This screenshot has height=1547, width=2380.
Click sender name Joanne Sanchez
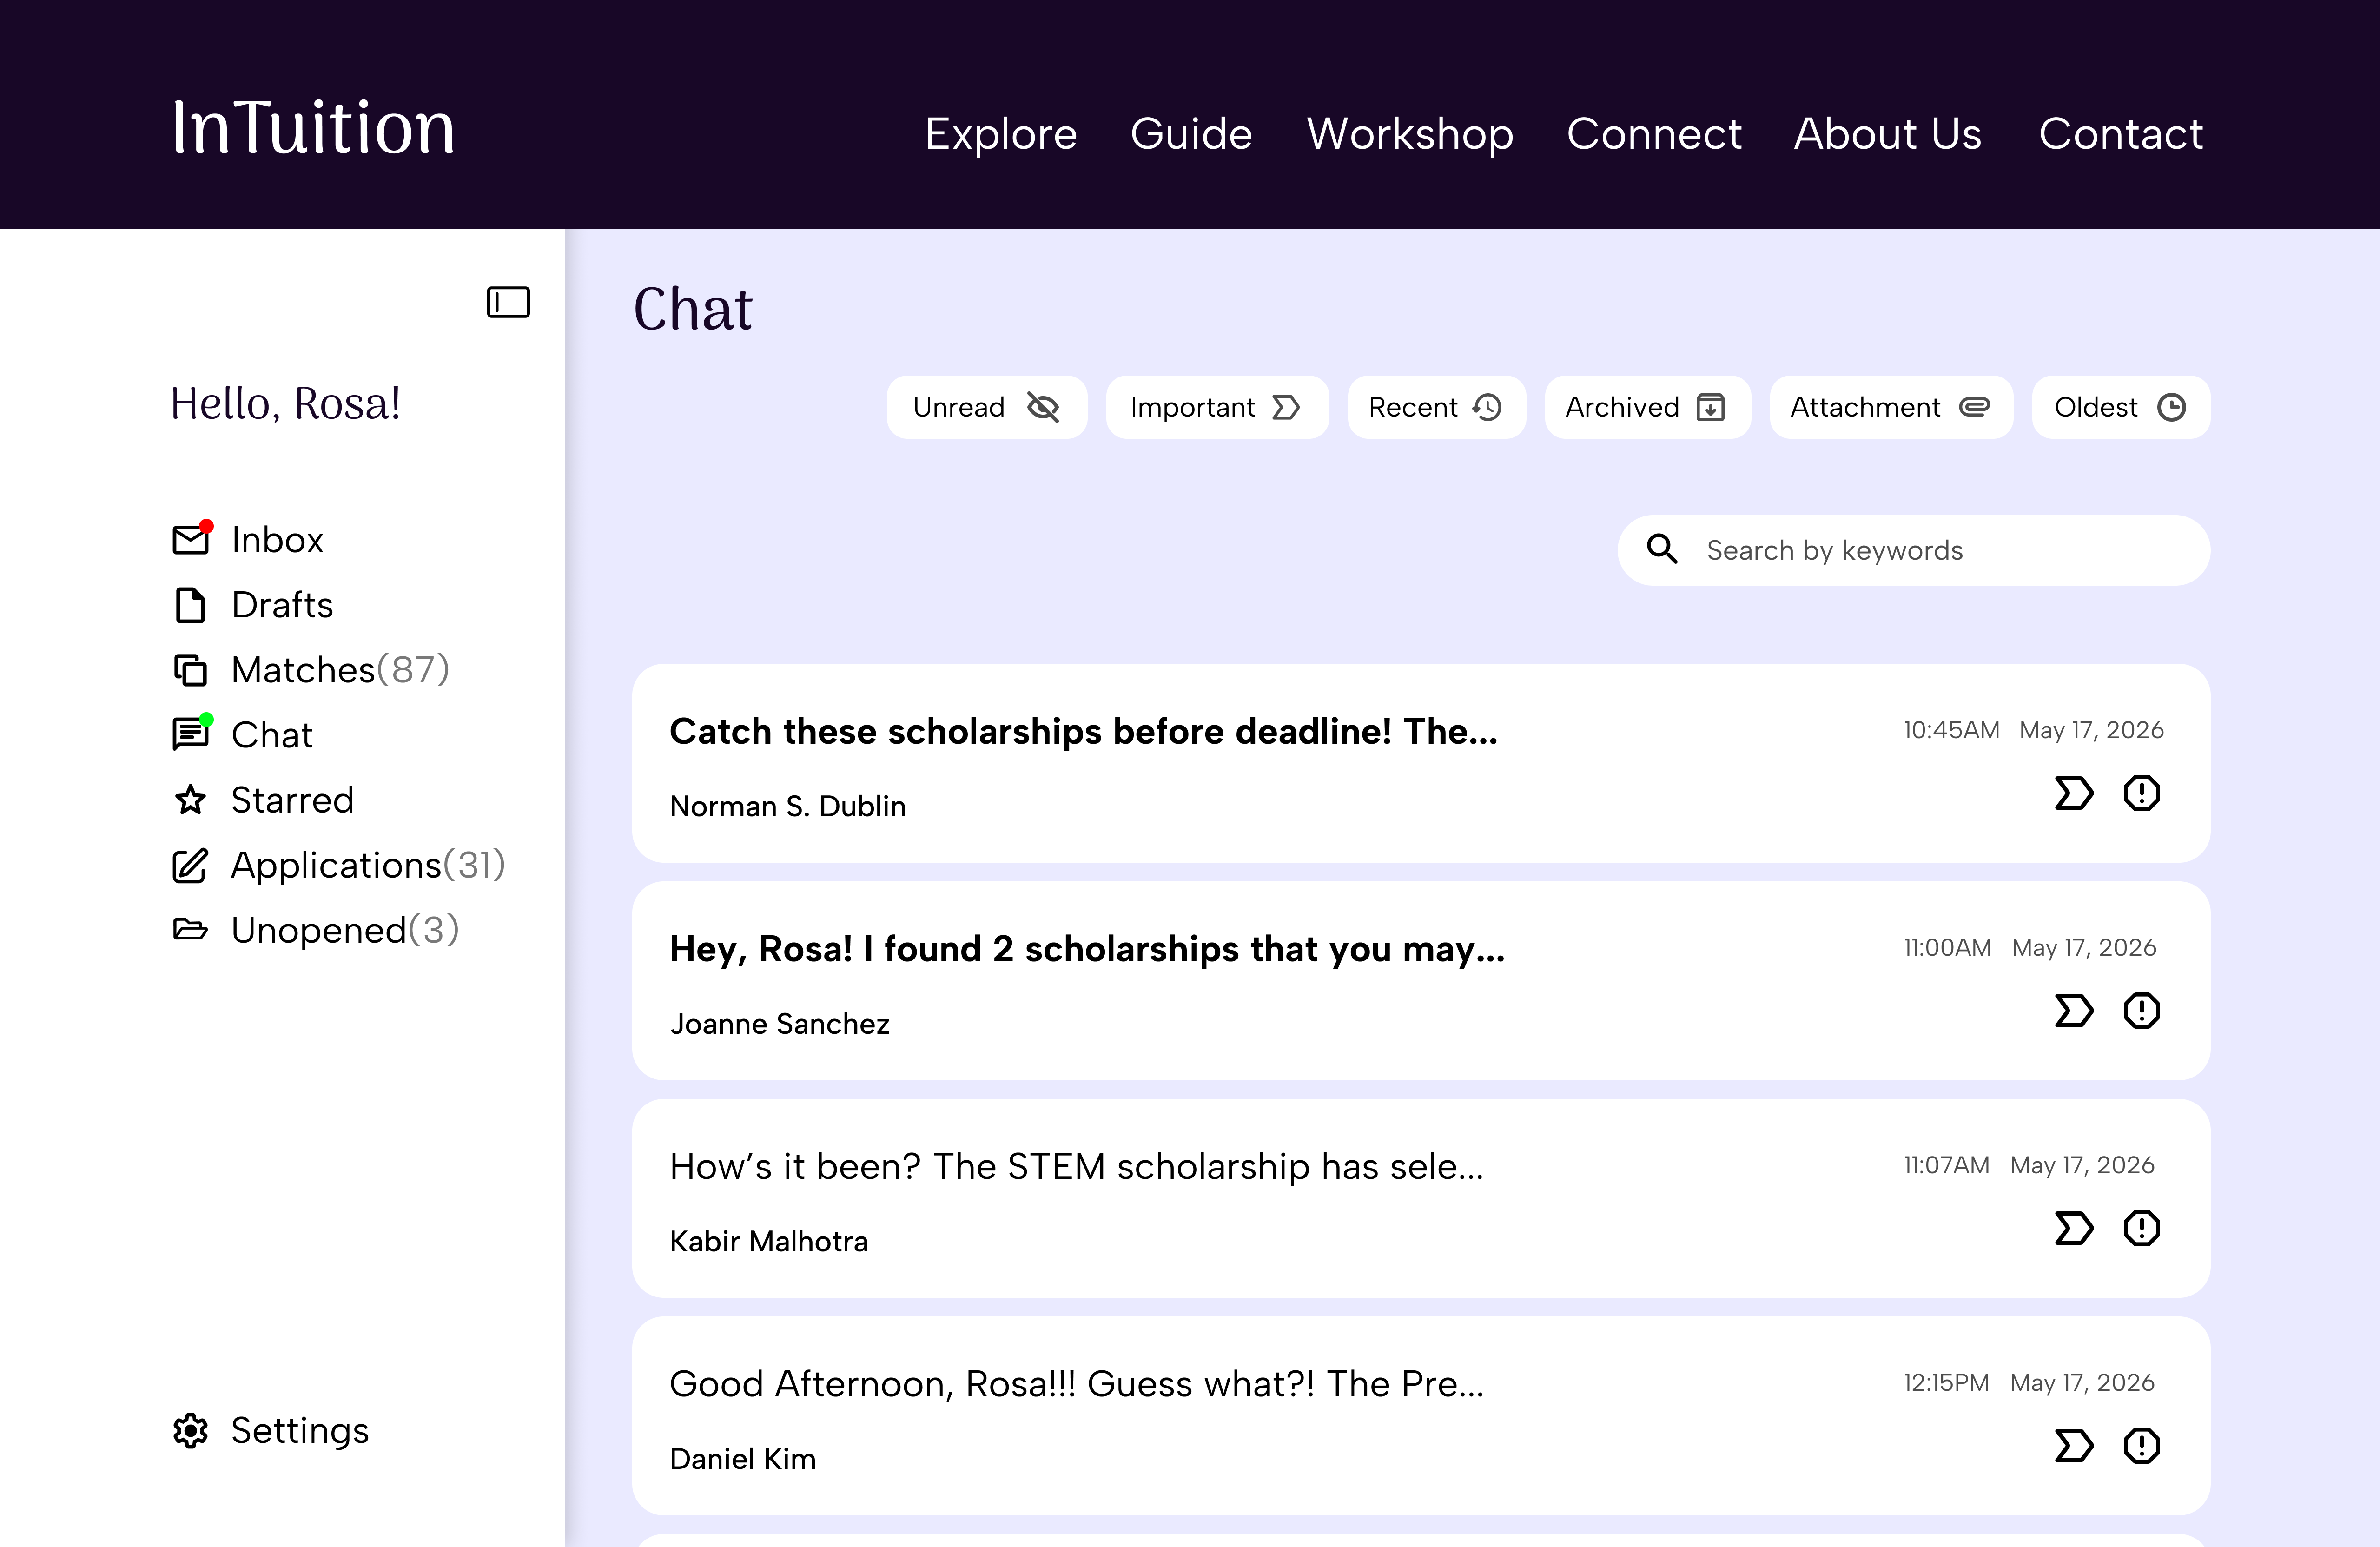click(779, 1024)
